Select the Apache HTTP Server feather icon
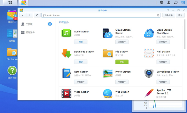 click(149, 93)
